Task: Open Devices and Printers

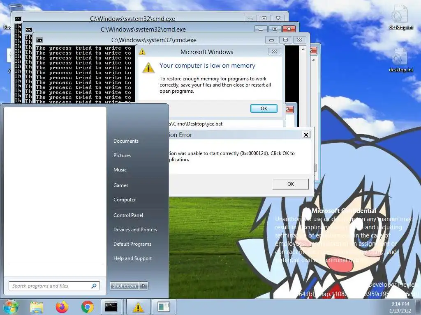Action: 135,230
